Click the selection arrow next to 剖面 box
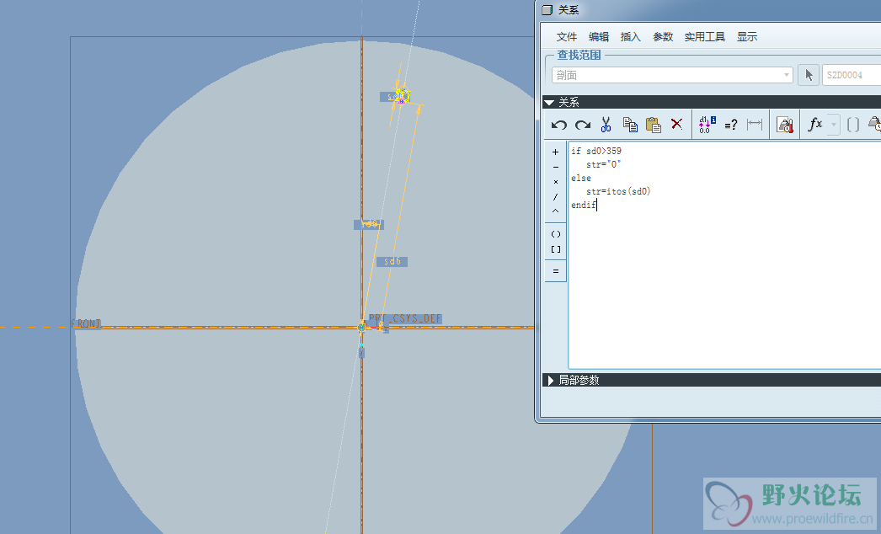The height and width of the screenshot is (534, 881). pos(809,75)
